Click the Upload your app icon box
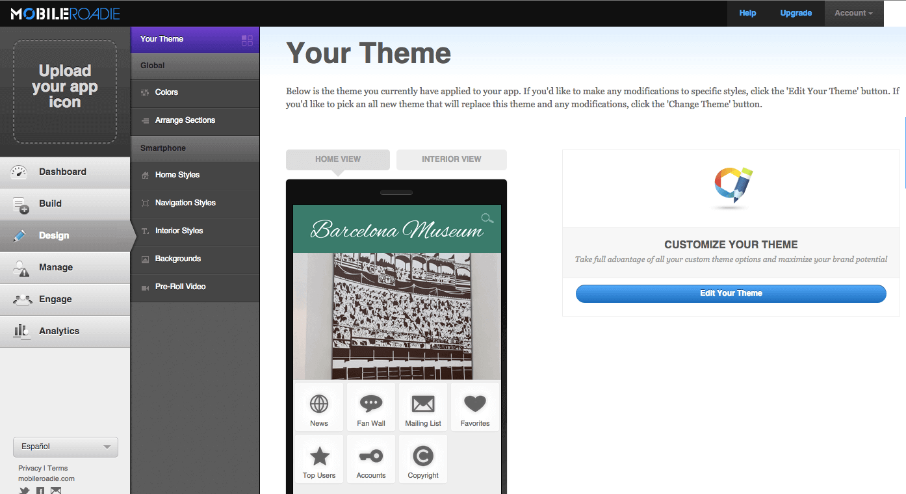Viewport: 906px width, 494px height. 65,92
